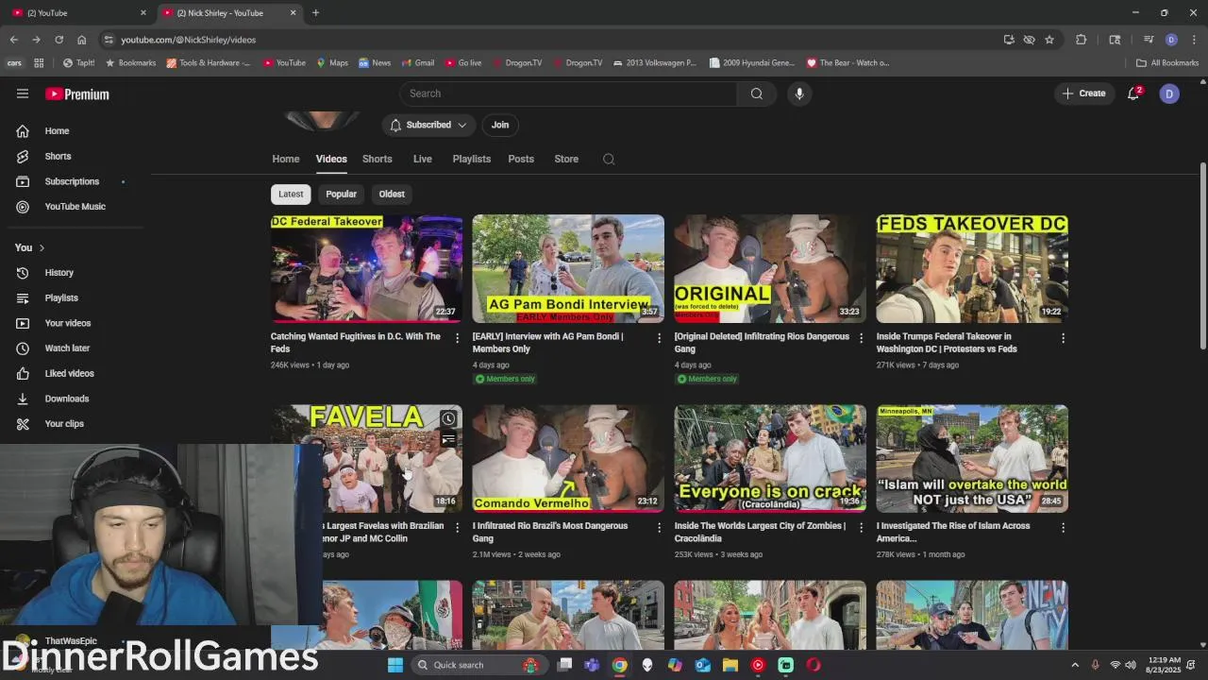Open Chrome extensions puzzle icon
This screenshot has height=680, width=1208.
1082,40
